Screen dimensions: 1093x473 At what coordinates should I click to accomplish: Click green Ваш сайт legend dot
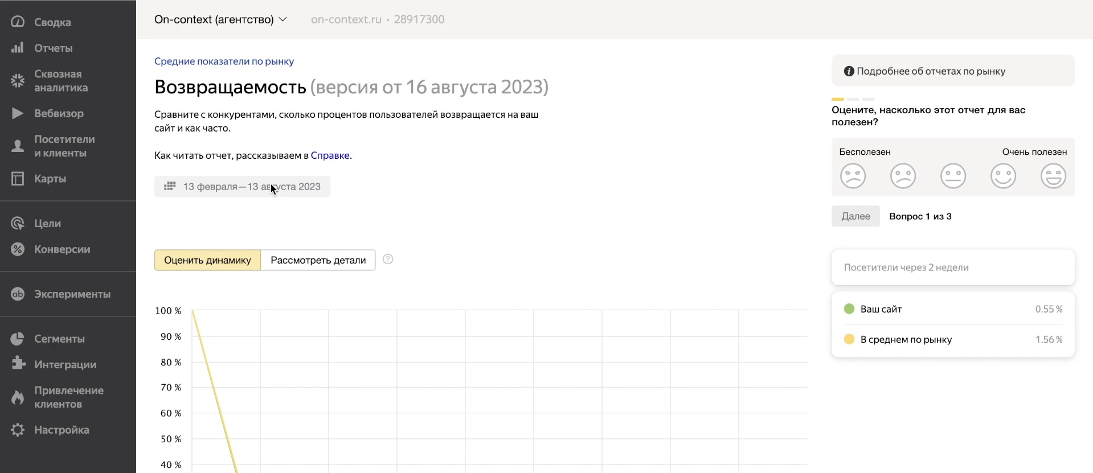click(x=849, y=309)
